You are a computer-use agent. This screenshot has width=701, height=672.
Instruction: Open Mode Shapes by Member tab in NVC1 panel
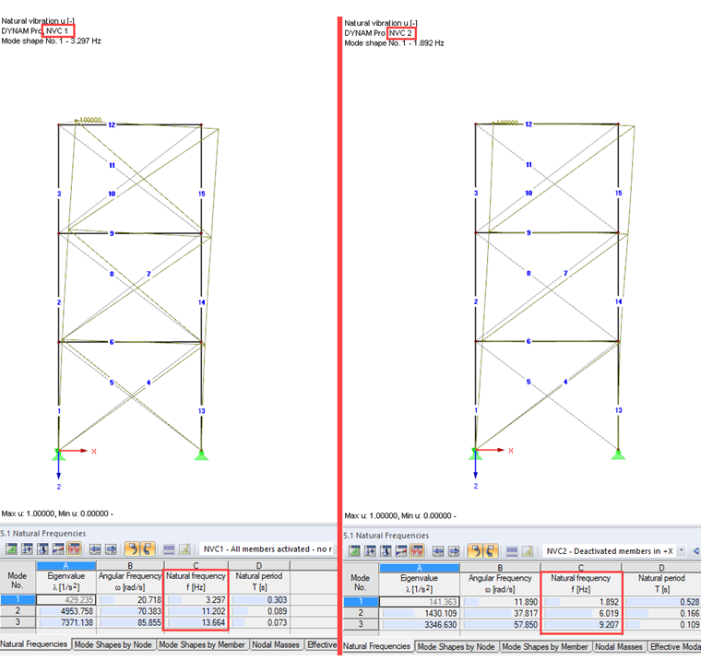coord(202,644)
